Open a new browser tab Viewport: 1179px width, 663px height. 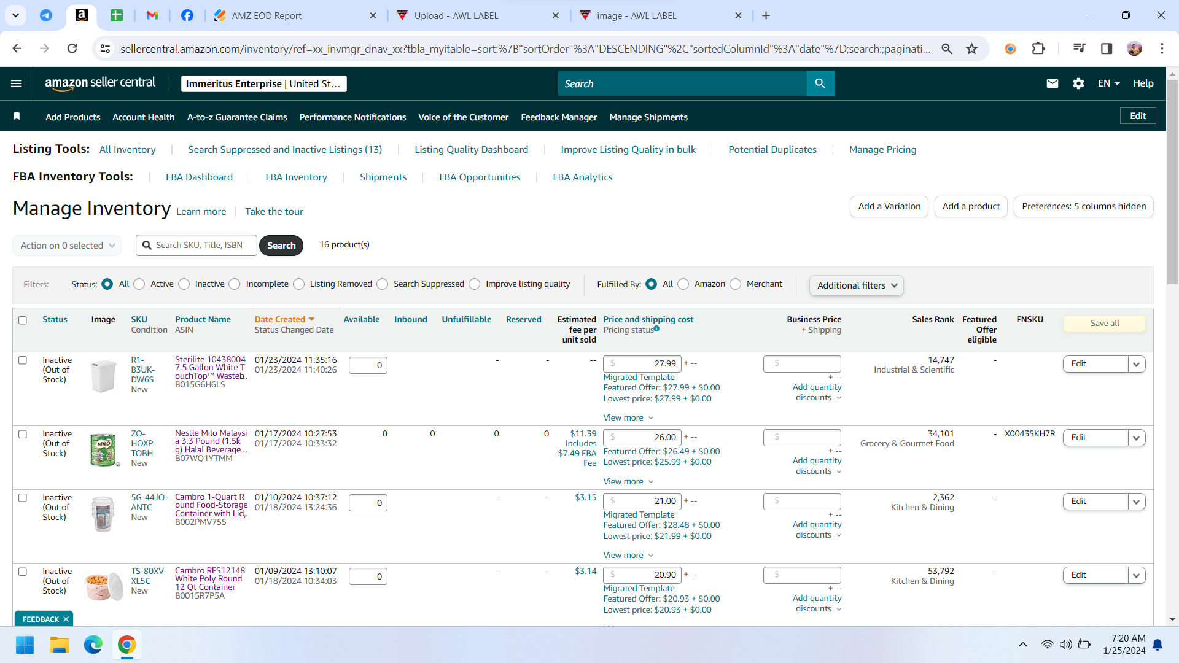[766, 15]
